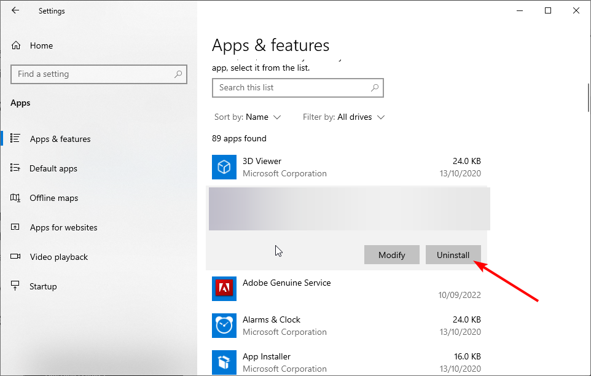Click the 89 apps found text

click(239, 139)
